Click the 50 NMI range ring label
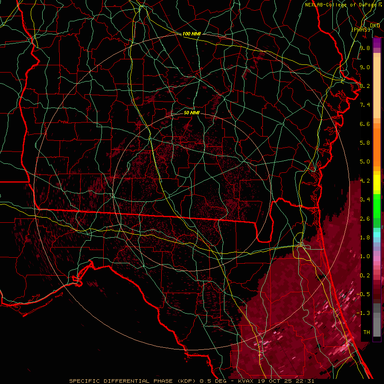The height and width of the screenshot is (384, 384). tap(192, 113)
